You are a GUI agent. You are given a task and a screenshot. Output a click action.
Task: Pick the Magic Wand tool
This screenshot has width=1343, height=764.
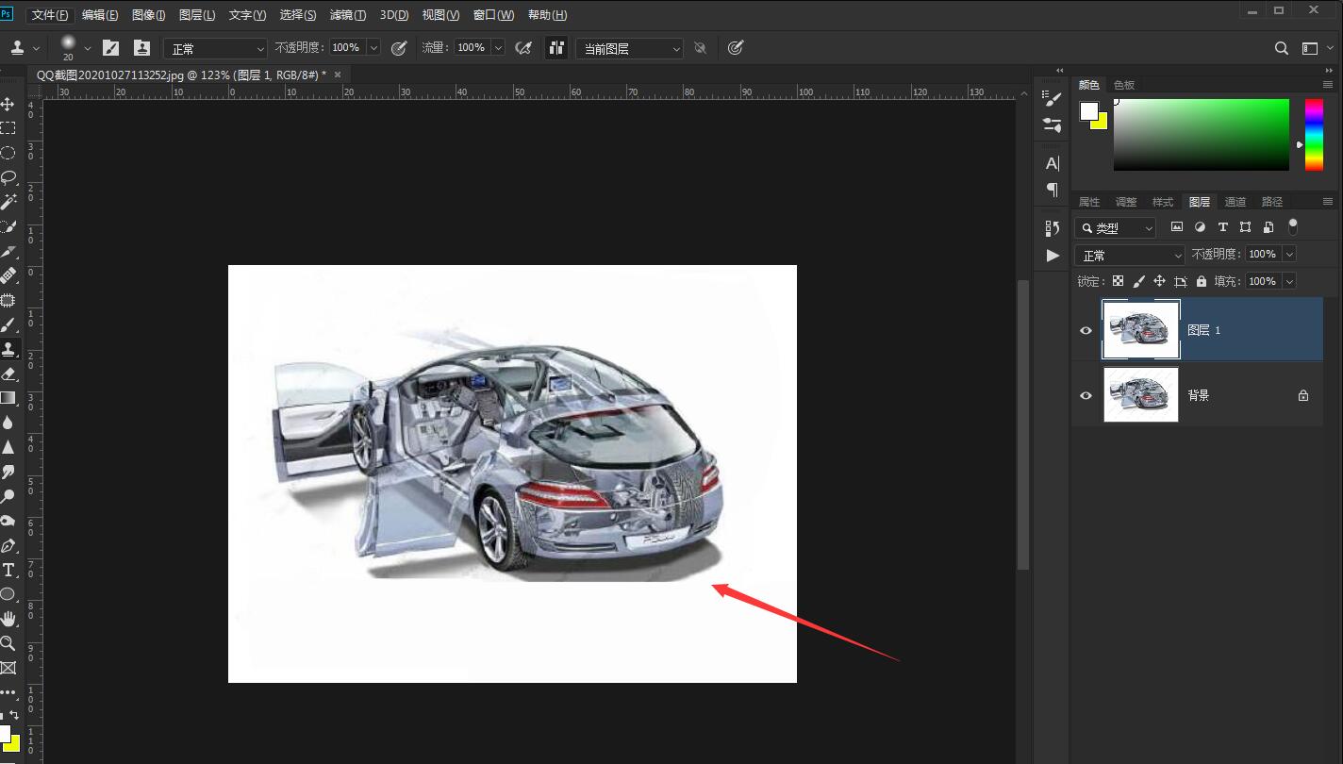8,202
